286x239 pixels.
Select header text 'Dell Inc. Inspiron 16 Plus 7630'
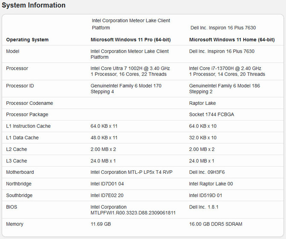(223, 28)
